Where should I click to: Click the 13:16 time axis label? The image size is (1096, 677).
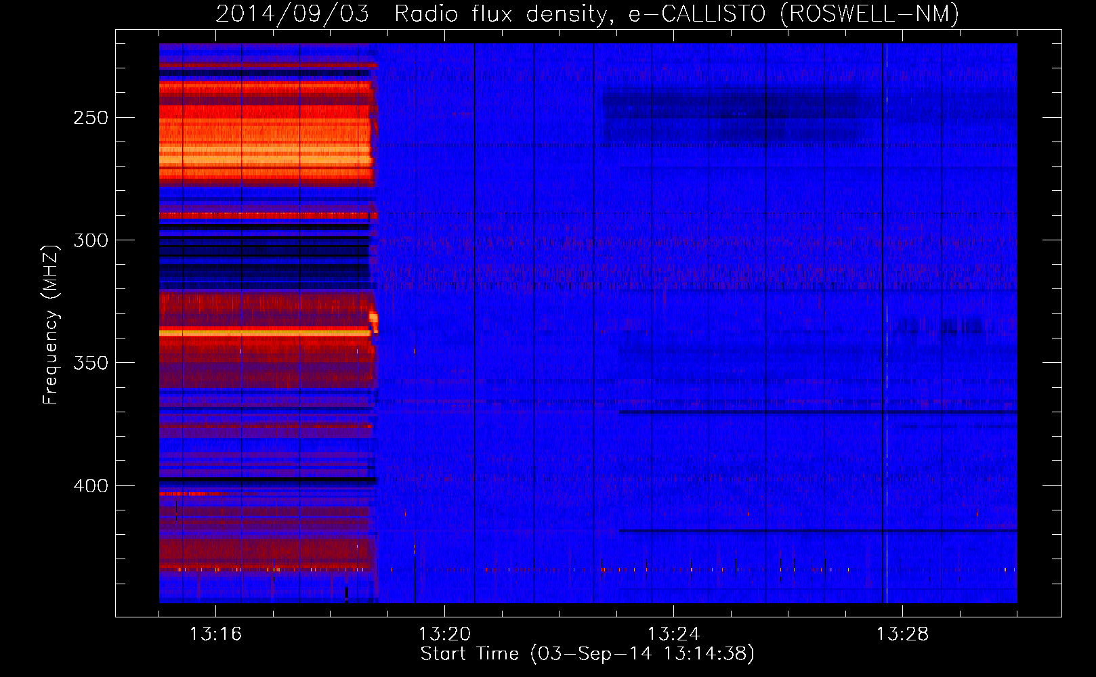tap(215, 634)
